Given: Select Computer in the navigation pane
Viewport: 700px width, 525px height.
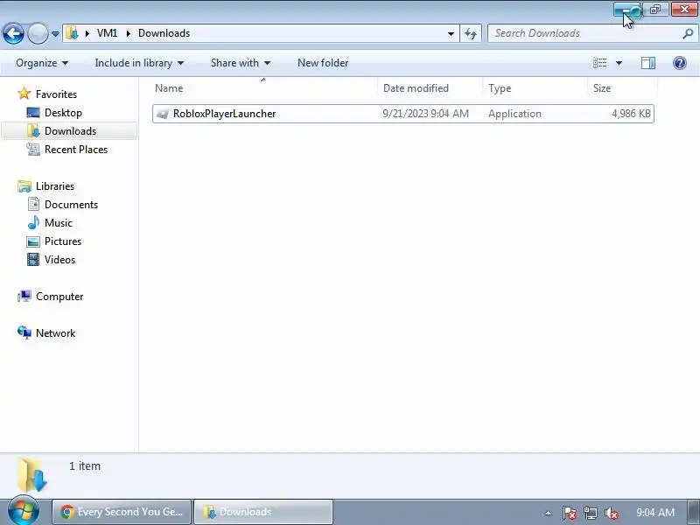Looking at the screenshot, I should tap(59, 297).
